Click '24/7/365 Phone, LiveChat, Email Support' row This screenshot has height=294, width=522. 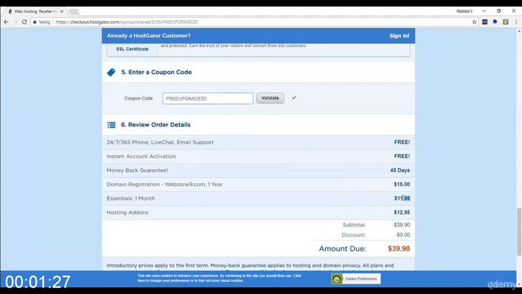258,142
